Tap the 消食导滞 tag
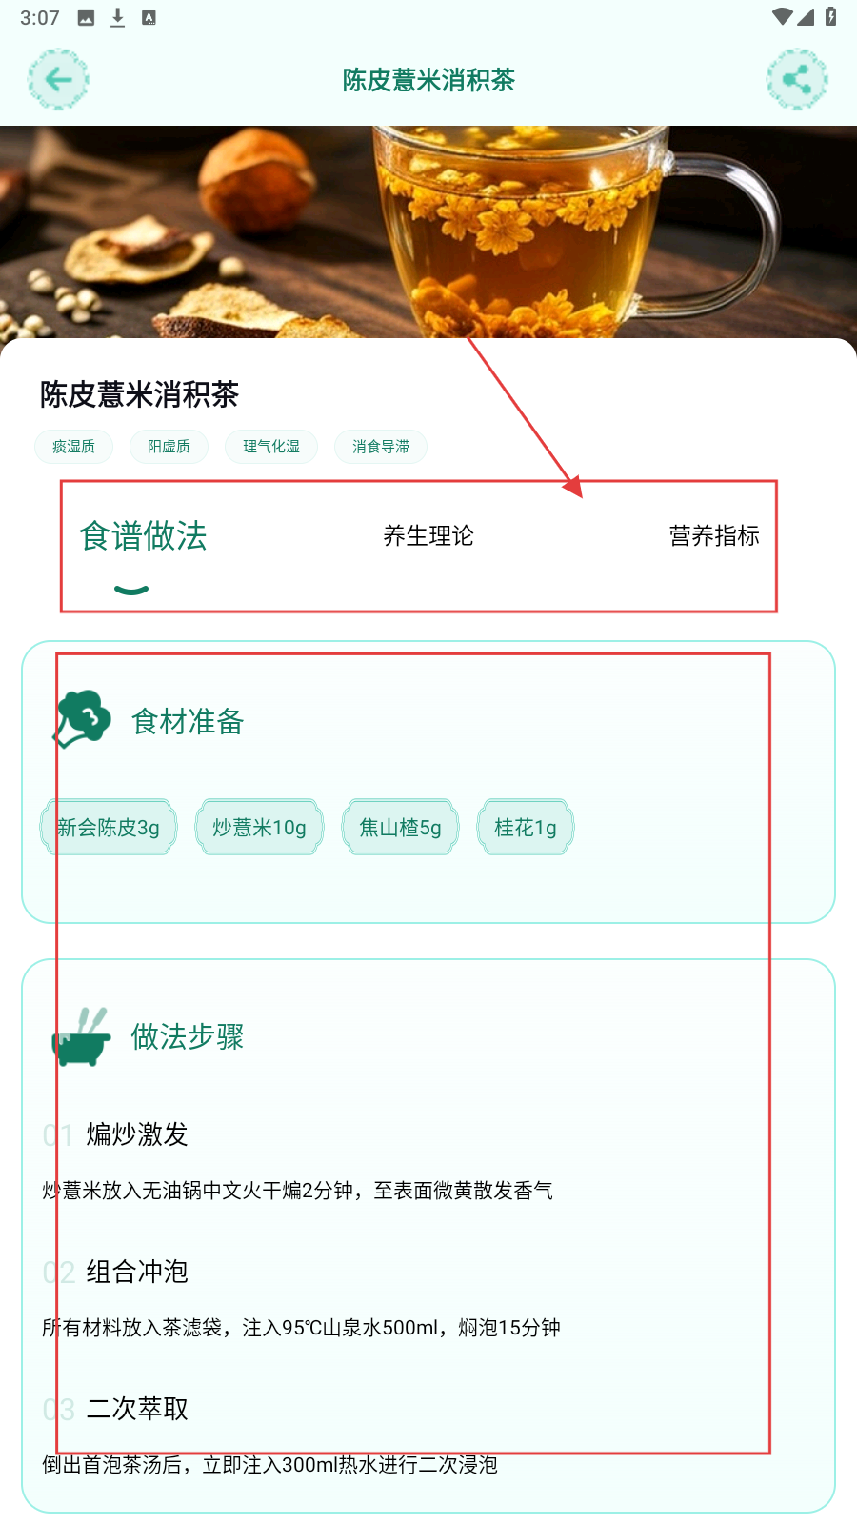The image size is (857, 1524). (381, 447)
